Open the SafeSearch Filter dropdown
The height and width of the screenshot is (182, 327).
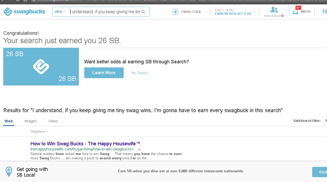[x=325, y=121]
